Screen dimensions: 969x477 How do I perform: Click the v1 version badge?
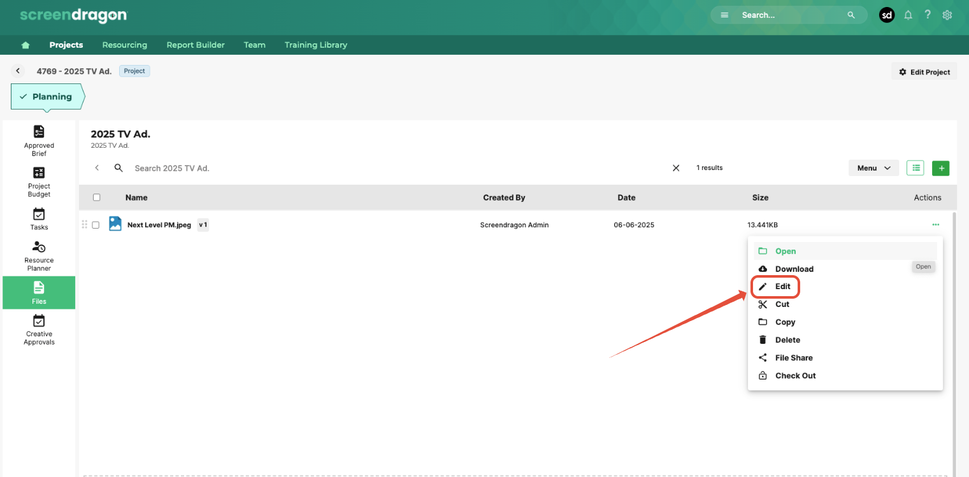click(203, 225)
